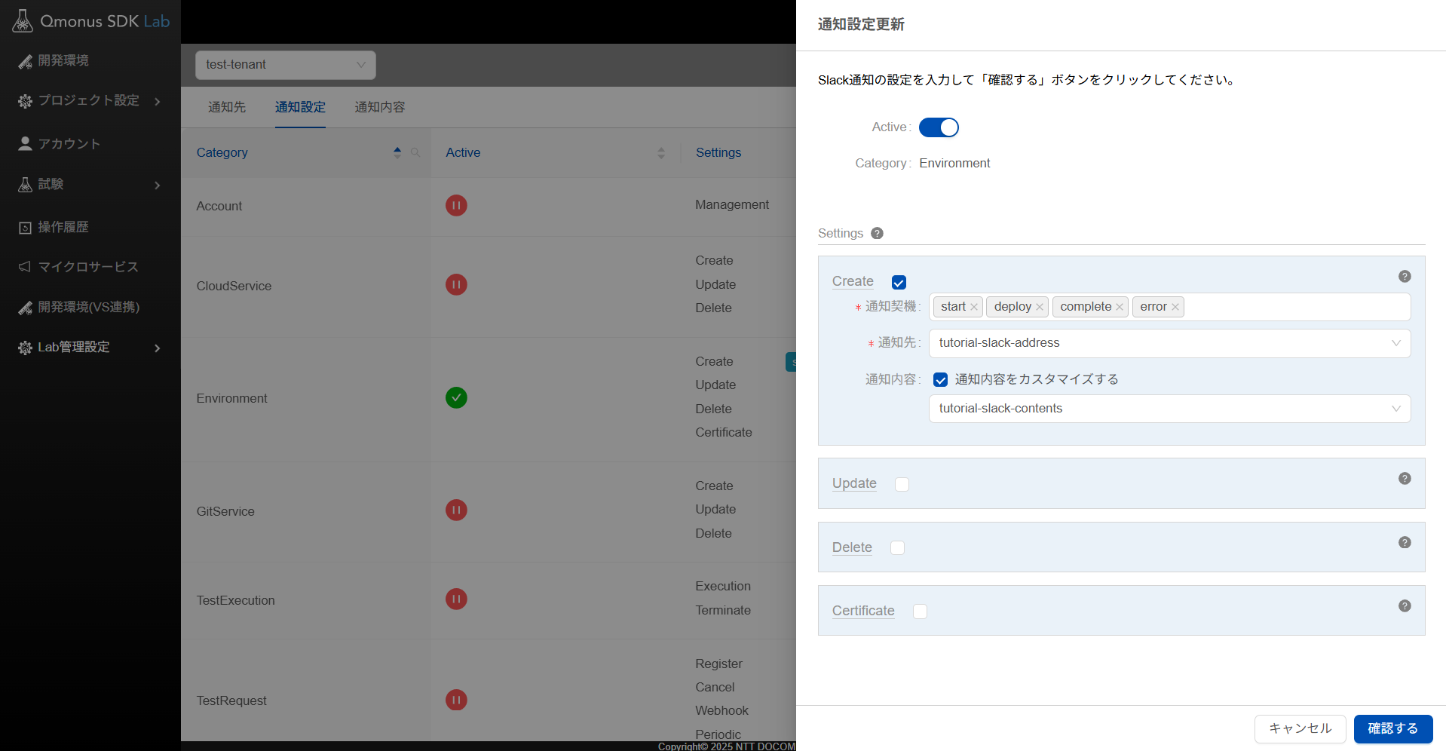Switch to the 通知先 tab
Screen dimensions: 1446x751
click(227, 107)
